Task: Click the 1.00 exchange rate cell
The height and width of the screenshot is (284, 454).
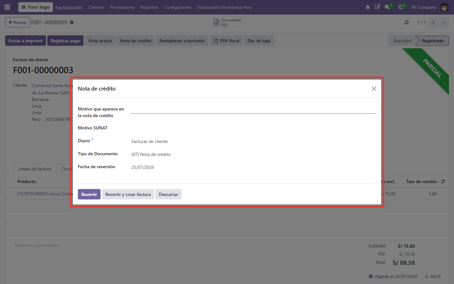Action: coord(433,194)
